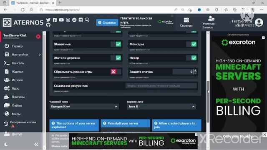Toggle dark mode moon icon
Screen dimensions: 267x150
click(6, 145)
